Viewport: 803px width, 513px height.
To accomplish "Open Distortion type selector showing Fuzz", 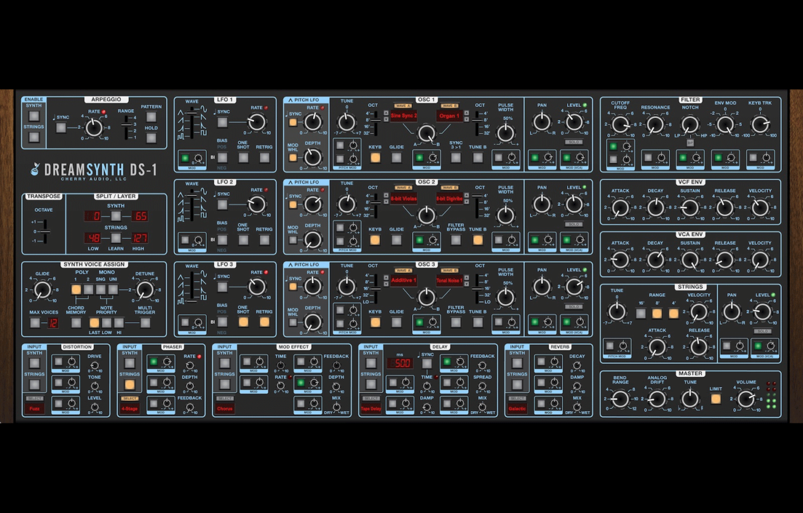I will coord(35,409).
